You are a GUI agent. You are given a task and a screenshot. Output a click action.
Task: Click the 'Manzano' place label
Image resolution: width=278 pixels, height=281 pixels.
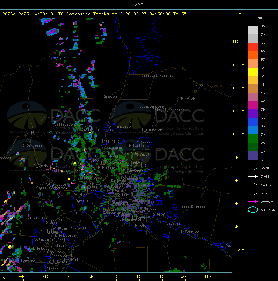[28, 261]
